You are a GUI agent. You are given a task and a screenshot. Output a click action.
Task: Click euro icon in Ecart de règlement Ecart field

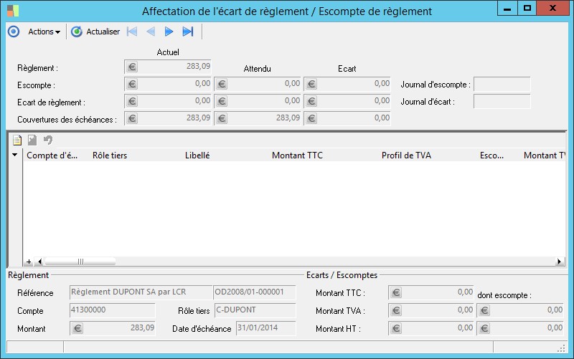(311, 101)
